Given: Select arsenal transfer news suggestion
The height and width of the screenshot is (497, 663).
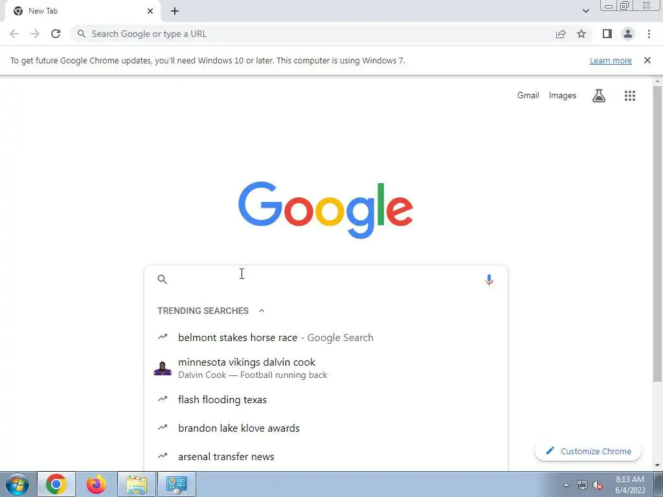Looking at the screenshot, I should pyautogui.click(x=326, y=456).
